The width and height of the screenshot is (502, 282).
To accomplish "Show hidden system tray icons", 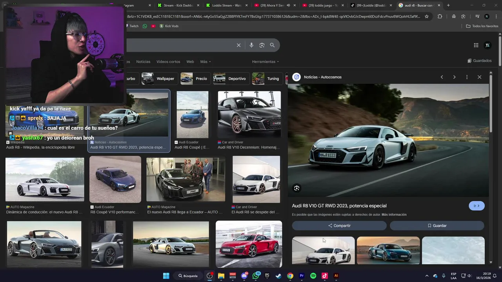I will click(x=427, y=276).
